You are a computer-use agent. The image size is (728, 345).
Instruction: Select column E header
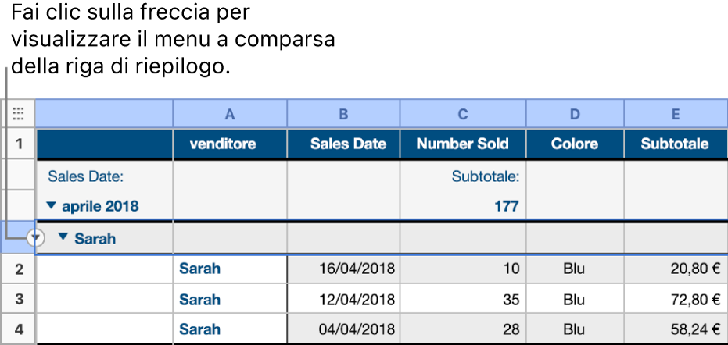675,114
